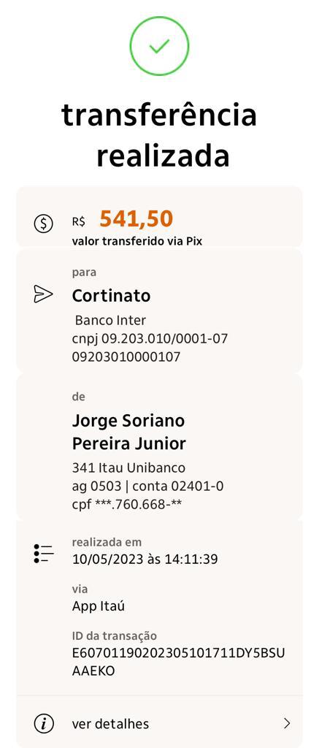Click the App Itaú channel text

click(x=99, y=606)
